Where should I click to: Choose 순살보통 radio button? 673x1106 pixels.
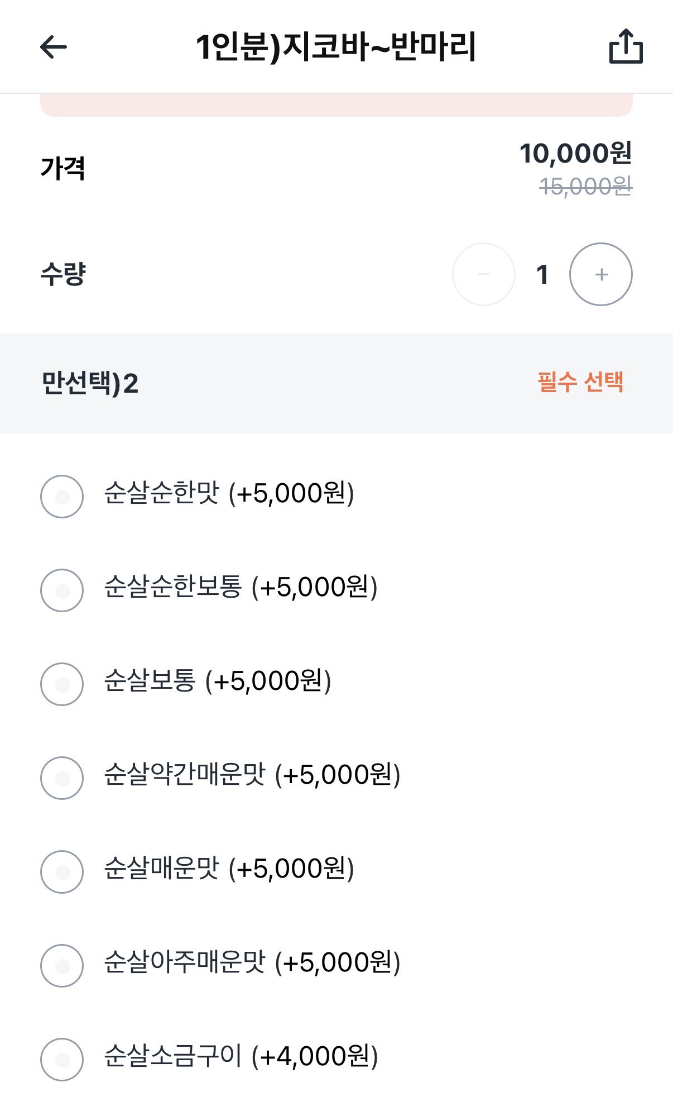(x=62, y=684)
